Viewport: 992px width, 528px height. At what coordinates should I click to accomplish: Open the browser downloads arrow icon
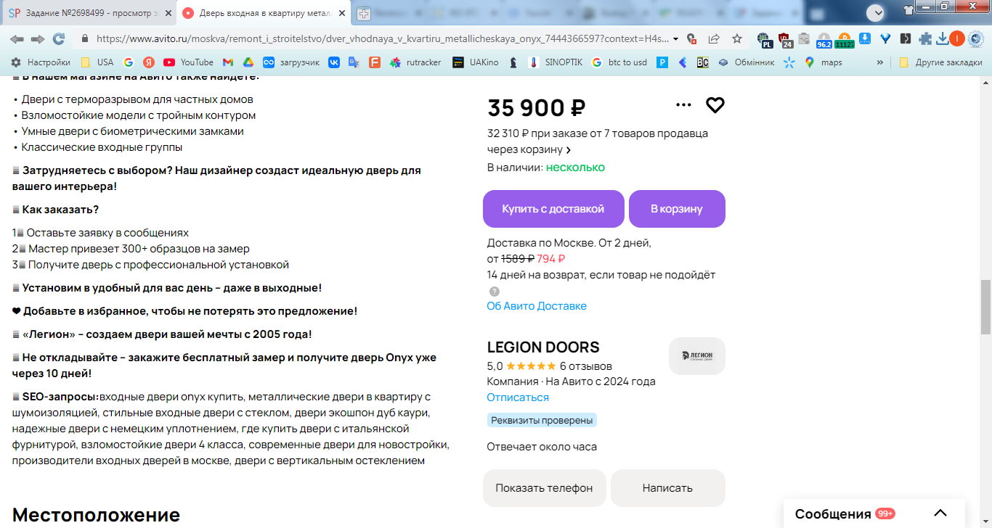tap(942, 38)
